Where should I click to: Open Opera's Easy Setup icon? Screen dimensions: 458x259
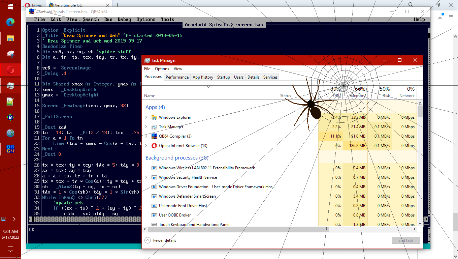(x=451, y=17)
